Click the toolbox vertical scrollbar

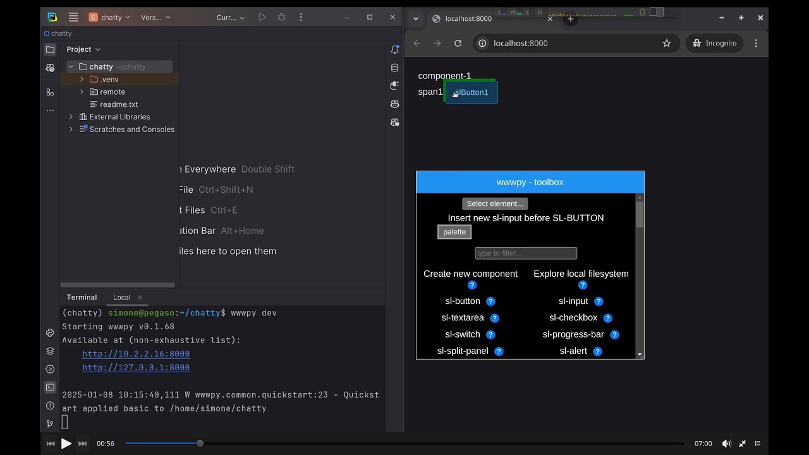click(640, 276)
